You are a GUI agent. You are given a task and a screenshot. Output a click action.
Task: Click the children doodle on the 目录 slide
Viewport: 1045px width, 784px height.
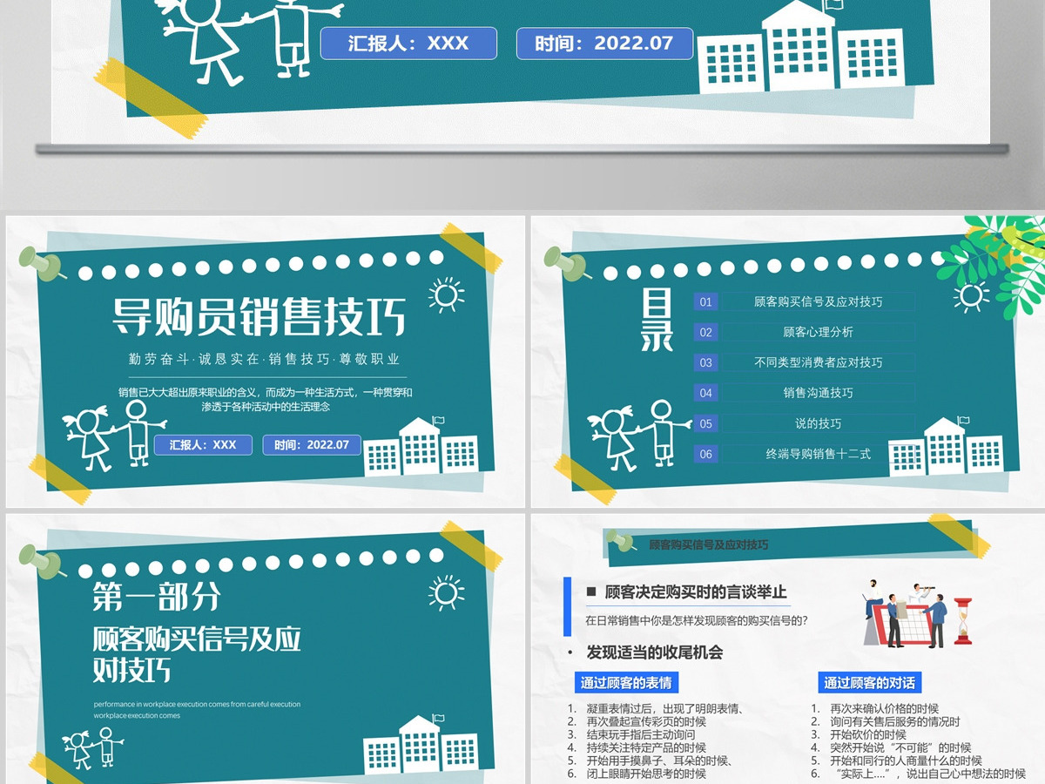(x=639, y=435)
